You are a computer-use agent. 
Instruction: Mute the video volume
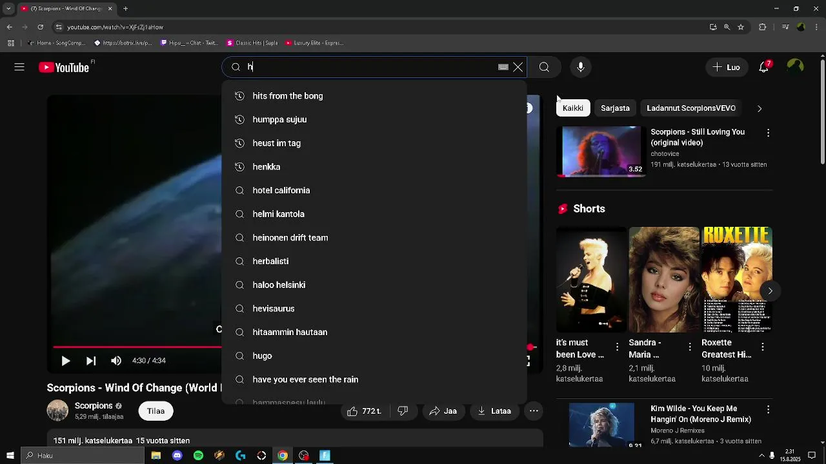(x=116, y=361)
